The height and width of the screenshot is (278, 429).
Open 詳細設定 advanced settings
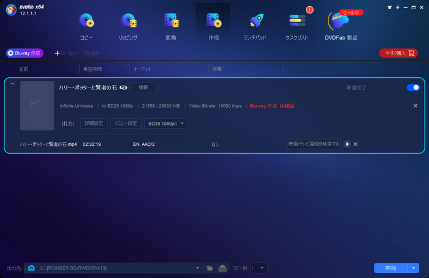point(94,124)
